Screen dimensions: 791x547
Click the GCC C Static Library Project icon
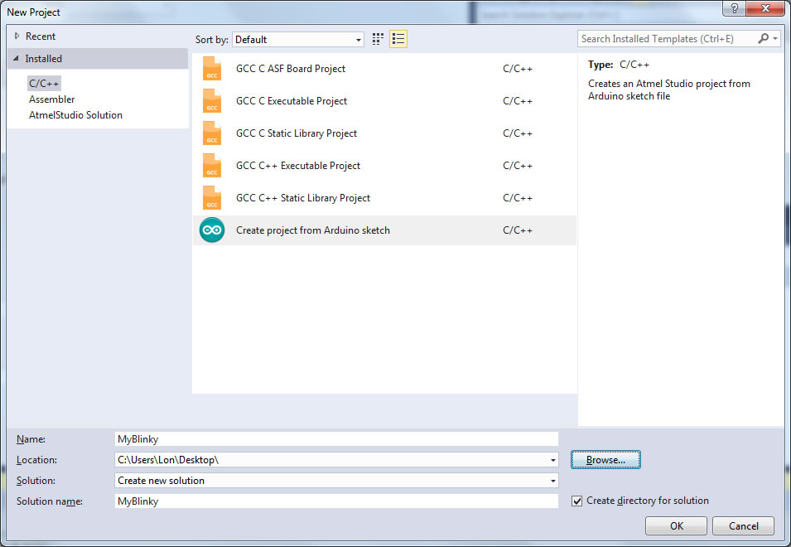coord(212,133)
